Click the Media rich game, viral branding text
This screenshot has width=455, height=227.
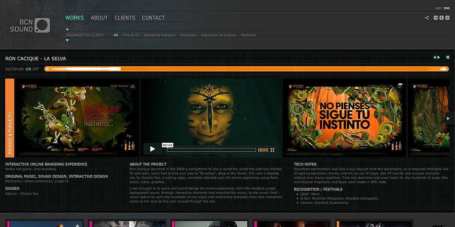pyautogui.click(x=30, y=169)
